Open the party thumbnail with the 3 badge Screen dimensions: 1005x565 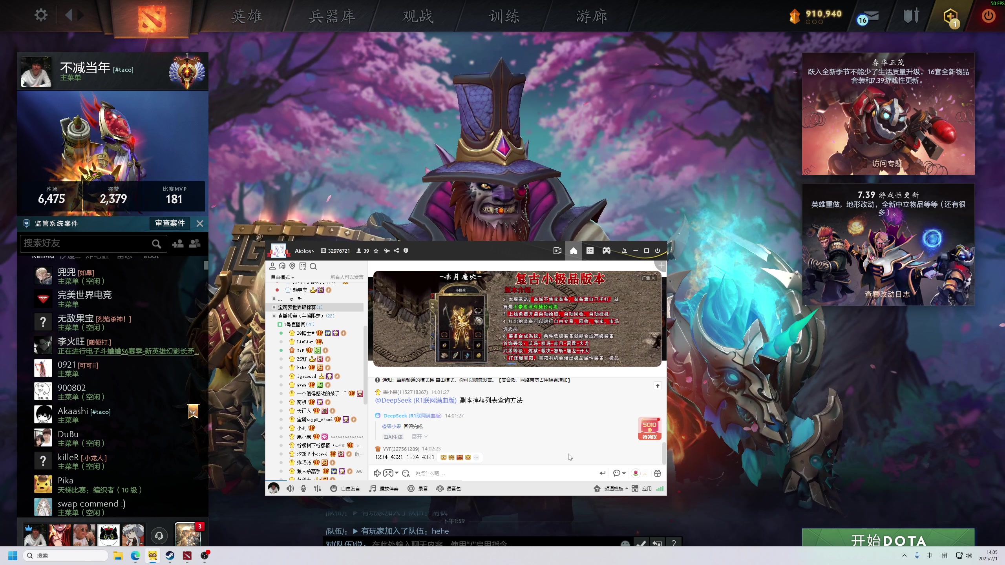(188, 534)
